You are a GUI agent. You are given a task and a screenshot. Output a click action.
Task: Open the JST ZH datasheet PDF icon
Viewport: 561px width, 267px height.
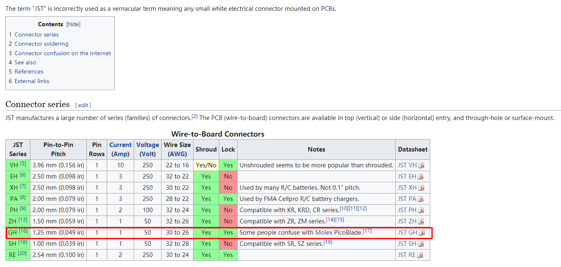click(421, 221)
